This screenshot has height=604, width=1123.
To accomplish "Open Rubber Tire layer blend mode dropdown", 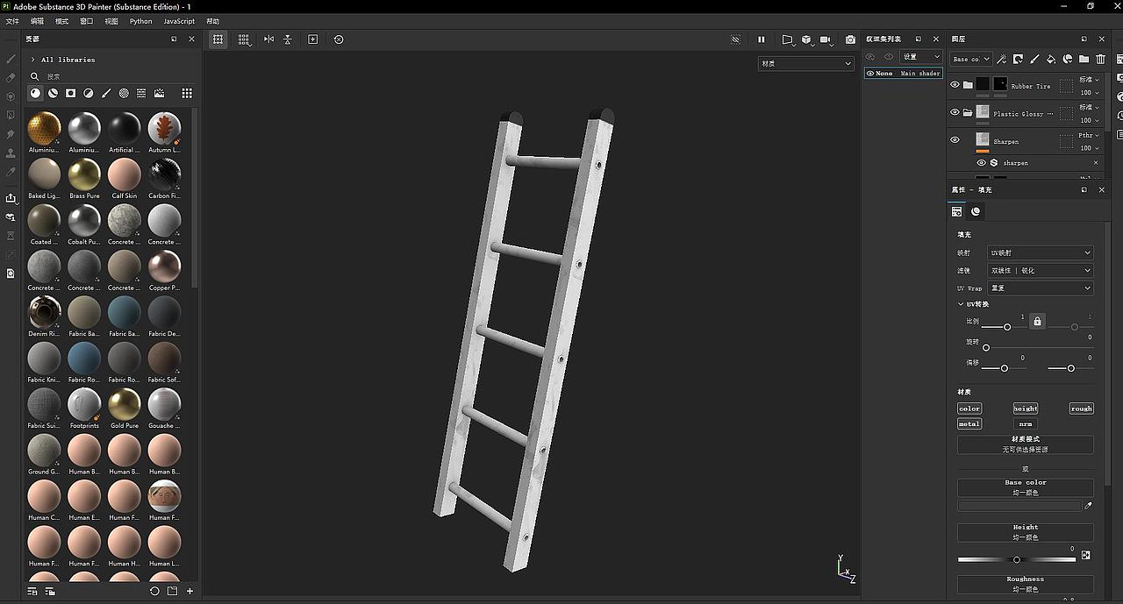I will click(x=1090, y=80).
